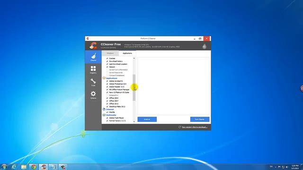Open the new version download link

(195, 127)
